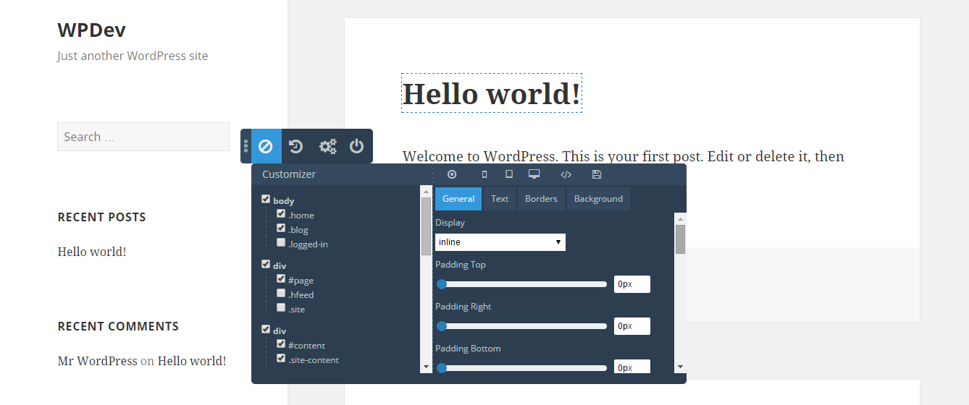Click the save floppy disk icon
Image resolution: width=969 pixels, height=405 pixels.
click(x=597, y=174)
